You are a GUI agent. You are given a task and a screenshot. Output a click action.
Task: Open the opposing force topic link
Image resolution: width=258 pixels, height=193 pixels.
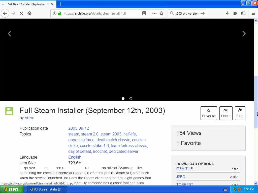[x=81, y=140]
